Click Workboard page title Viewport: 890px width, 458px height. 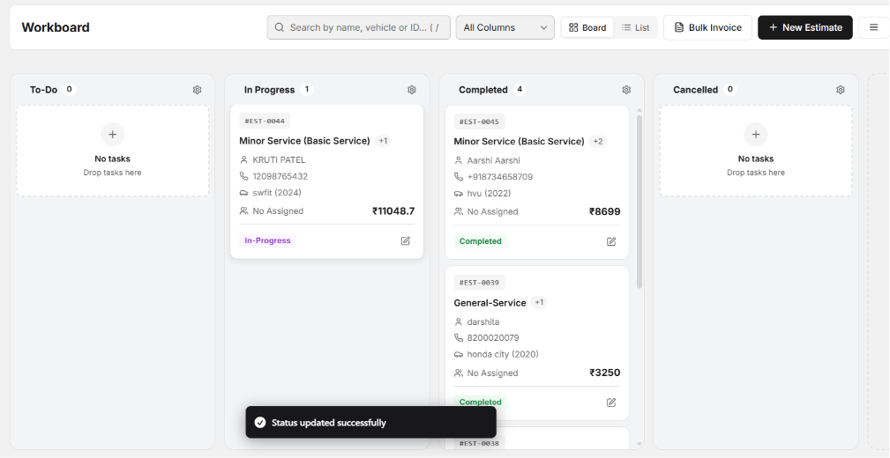tap(56, 27)
